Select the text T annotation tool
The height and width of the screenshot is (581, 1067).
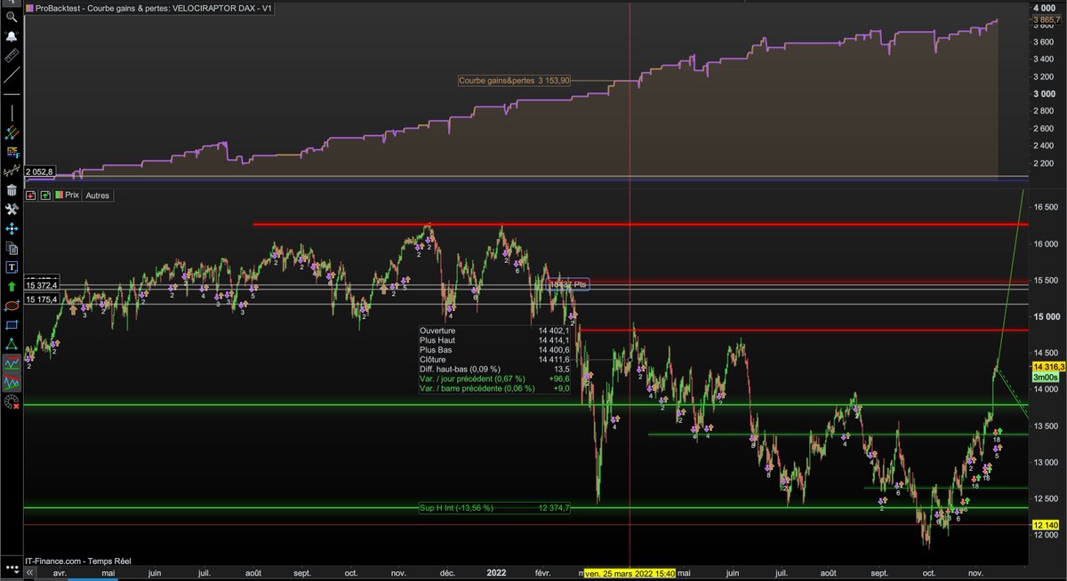point(12,267)
